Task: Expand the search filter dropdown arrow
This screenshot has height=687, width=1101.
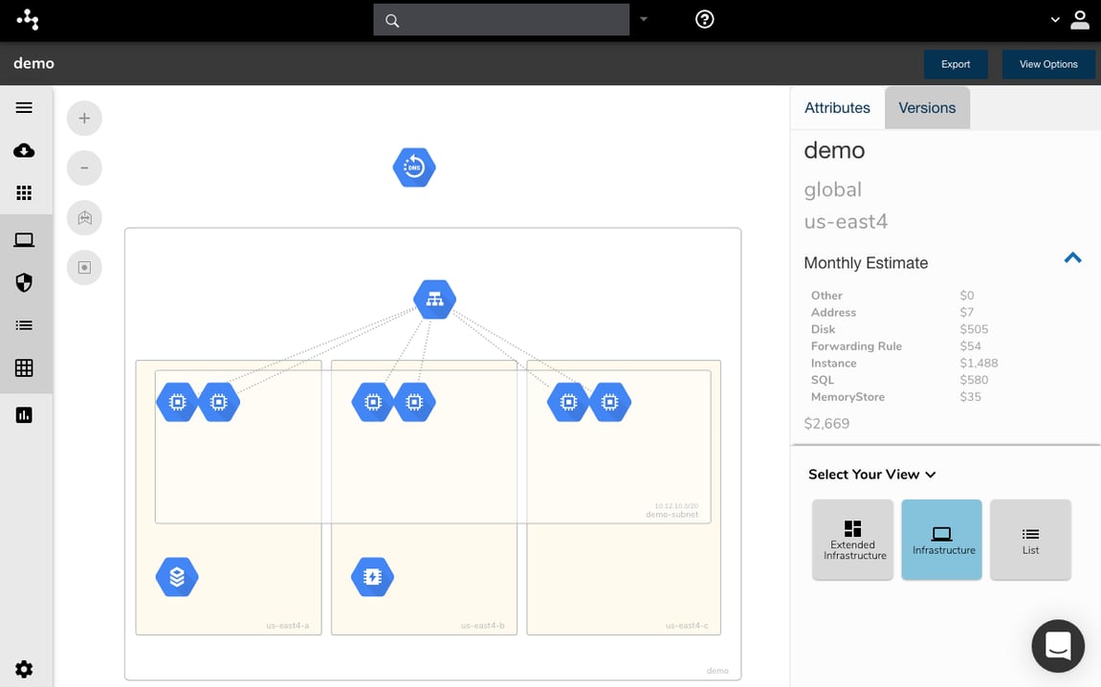Action: (x=644, y=19)
